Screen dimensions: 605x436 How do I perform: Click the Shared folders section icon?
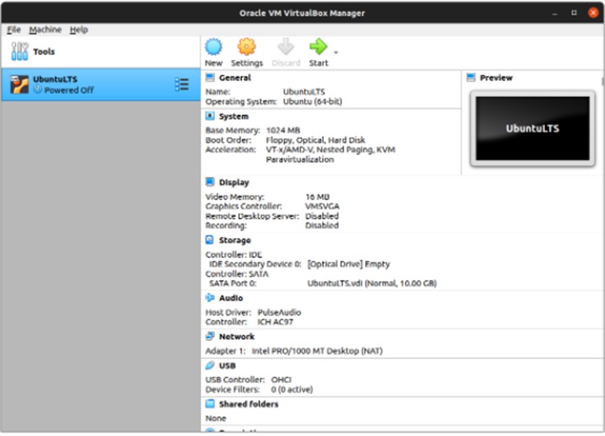click(x=210, y=404)
